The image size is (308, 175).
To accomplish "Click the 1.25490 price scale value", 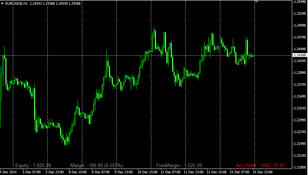I will pyautogui.click(x=300, y=2).
